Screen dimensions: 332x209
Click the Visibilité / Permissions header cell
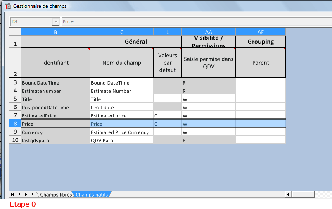(x=209, y=42)
